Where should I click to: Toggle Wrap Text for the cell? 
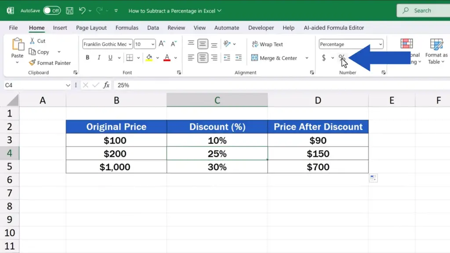tap(267, 44)
